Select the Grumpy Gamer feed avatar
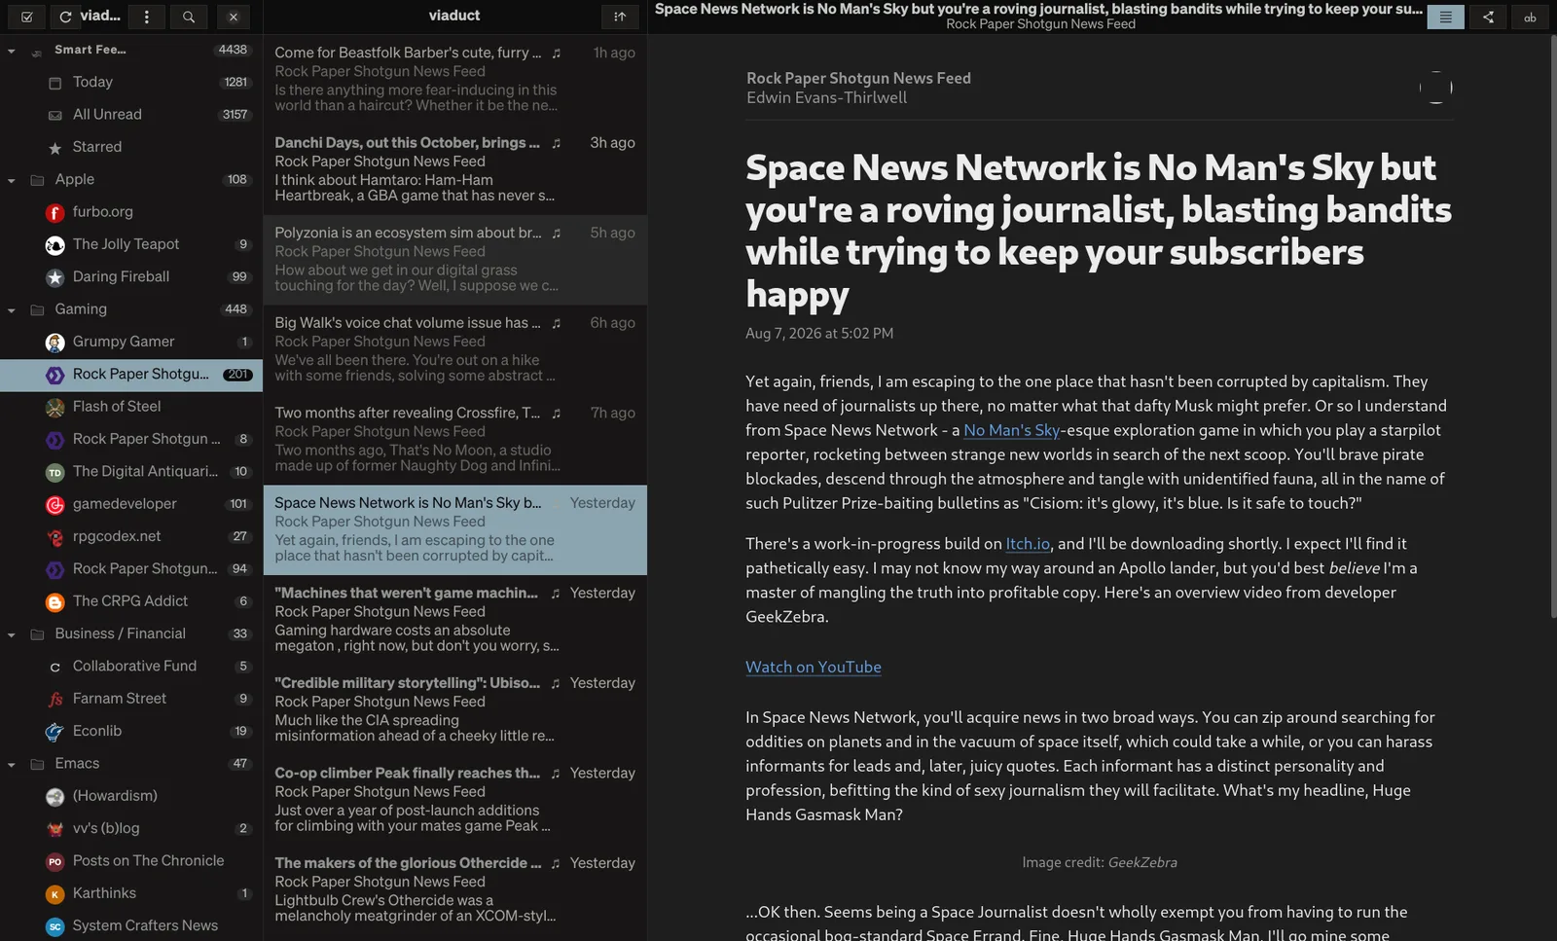 point(55,342)
